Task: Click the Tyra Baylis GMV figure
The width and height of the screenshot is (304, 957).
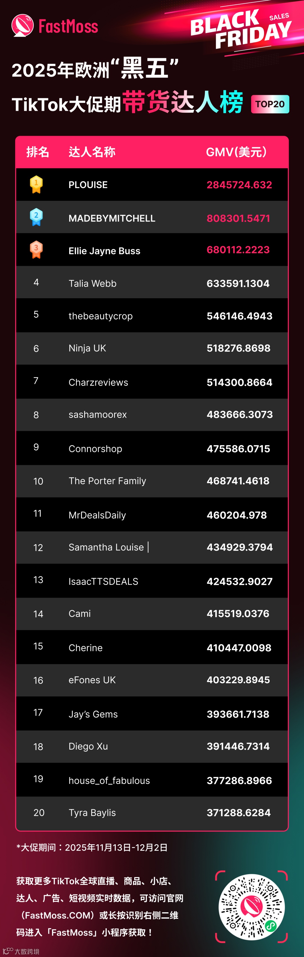Action: click(239, 813)
